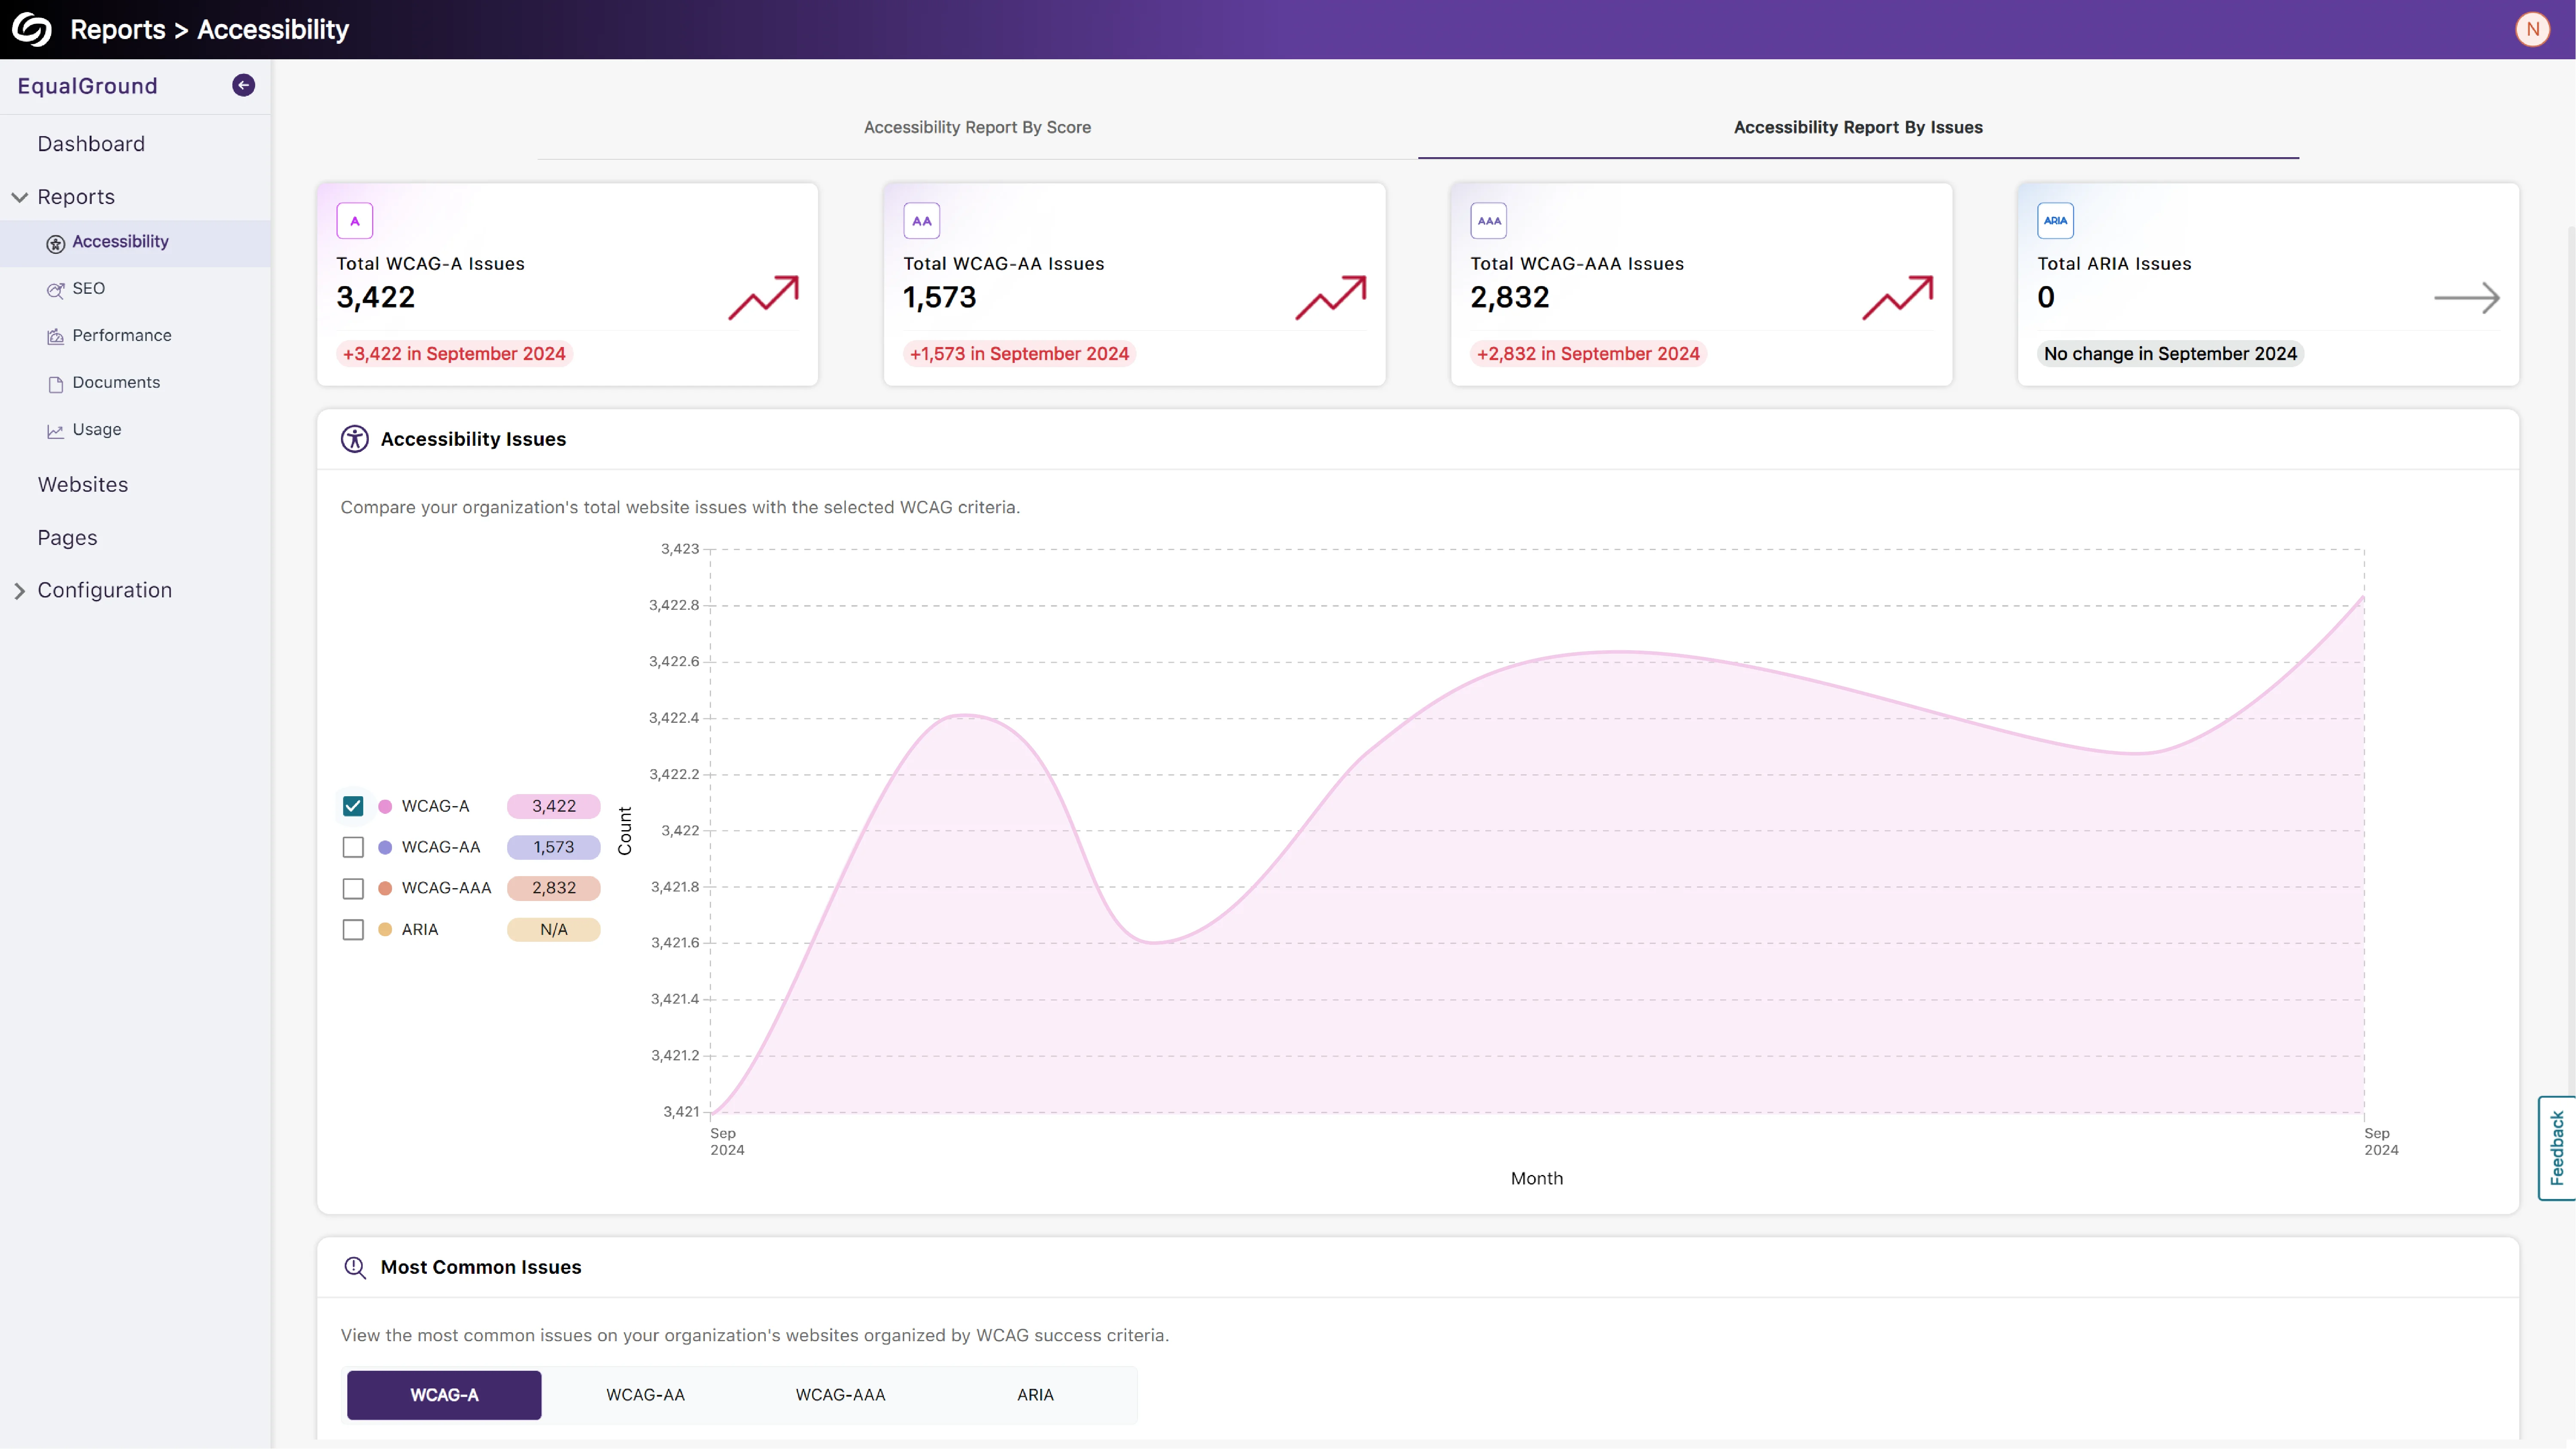2576x1449 pixels.
Task: Click the N/A ARIA legend value pill
Action: pos(554,930)
